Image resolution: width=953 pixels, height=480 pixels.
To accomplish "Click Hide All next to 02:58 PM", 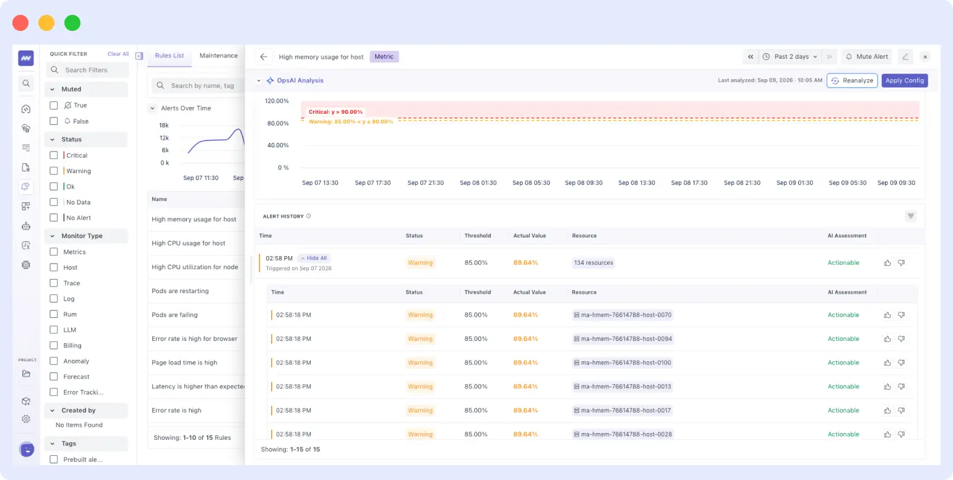I will 314,258.
